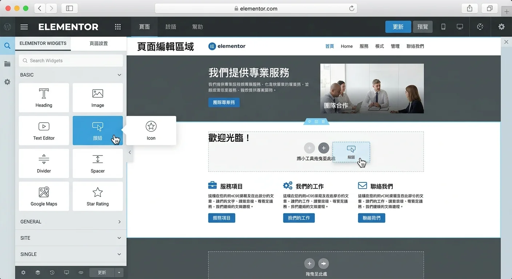Select the Google Maps widget

[44, 196]
